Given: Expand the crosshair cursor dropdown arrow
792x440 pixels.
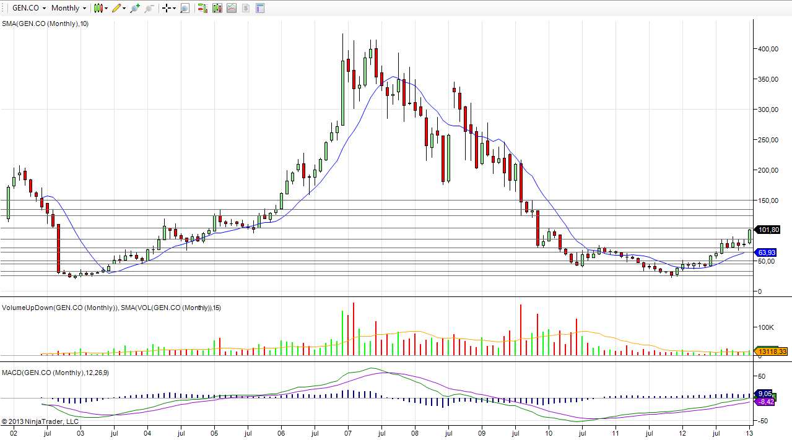Looking at the screenshot, I should pos(175,8).
